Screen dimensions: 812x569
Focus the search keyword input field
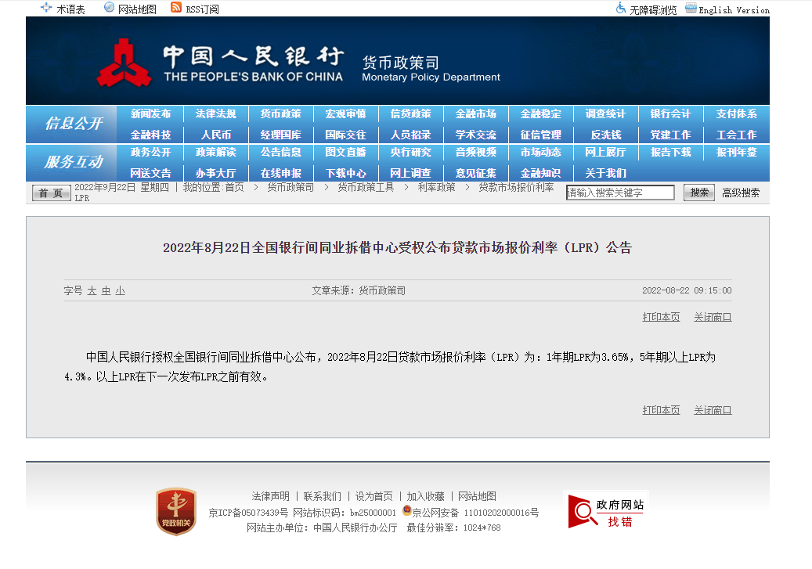[620, 193]
